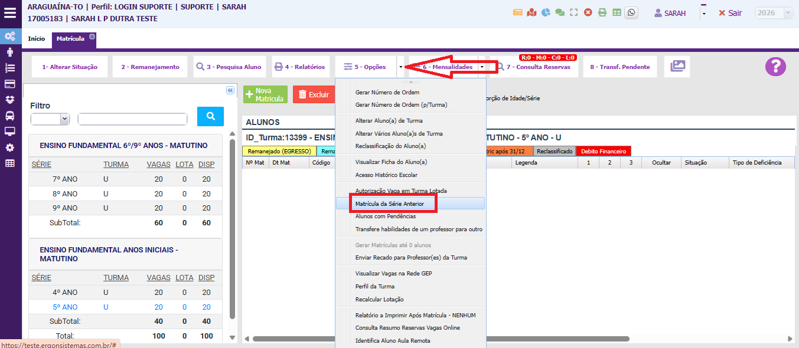Open the hamburger main menu
The width and height of the screenshot is (799, 348).
[x=10, y=12]
